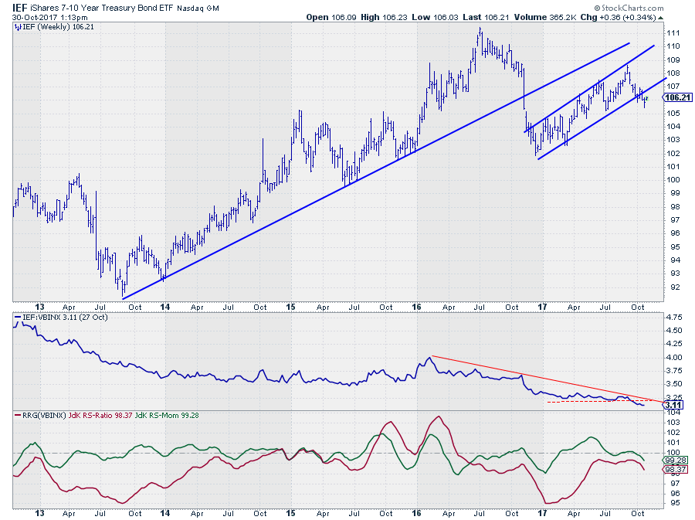Click the JdK RS-Mom 99.28 legend
This screenshot has width=695, height=520.
(x=167, y=416)
